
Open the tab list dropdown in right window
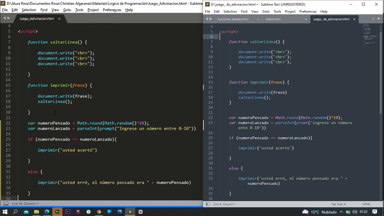click(x=379, y=19)
